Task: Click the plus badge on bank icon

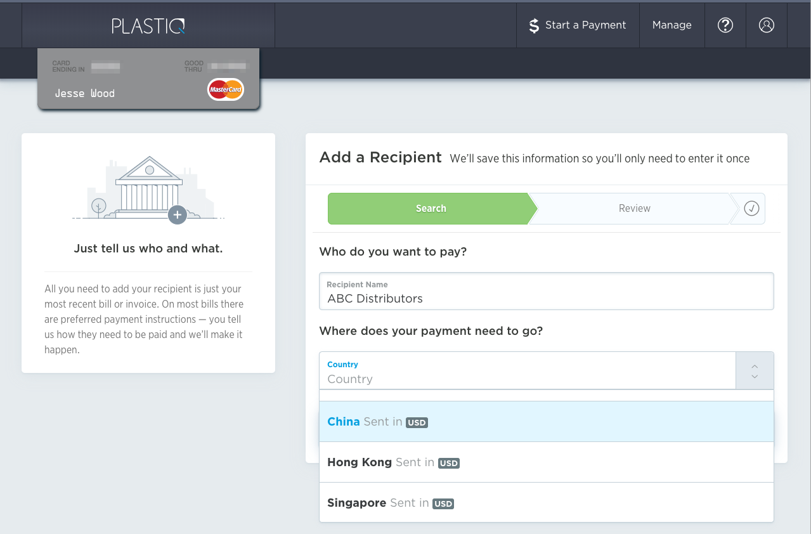Action: (177, 215)
